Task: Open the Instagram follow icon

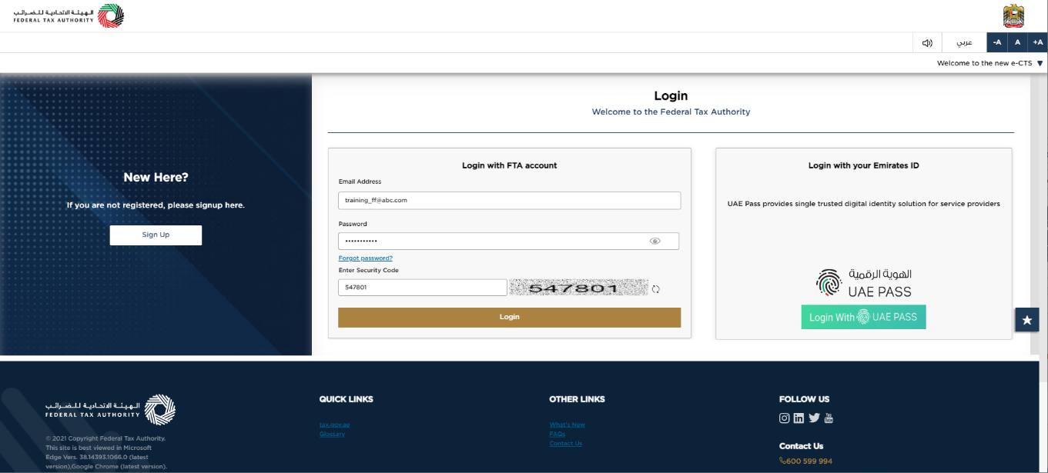Action: tap(785, 418)
